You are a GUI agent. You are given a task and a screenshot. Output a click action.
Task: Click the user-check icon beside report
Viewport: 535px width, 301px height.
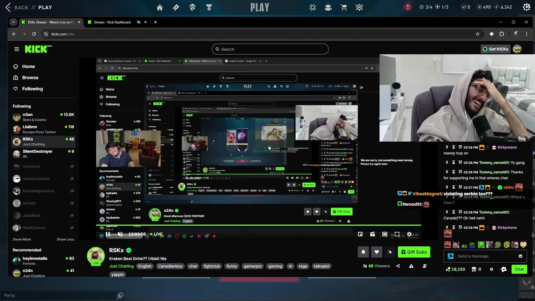(x=425, y=266)
